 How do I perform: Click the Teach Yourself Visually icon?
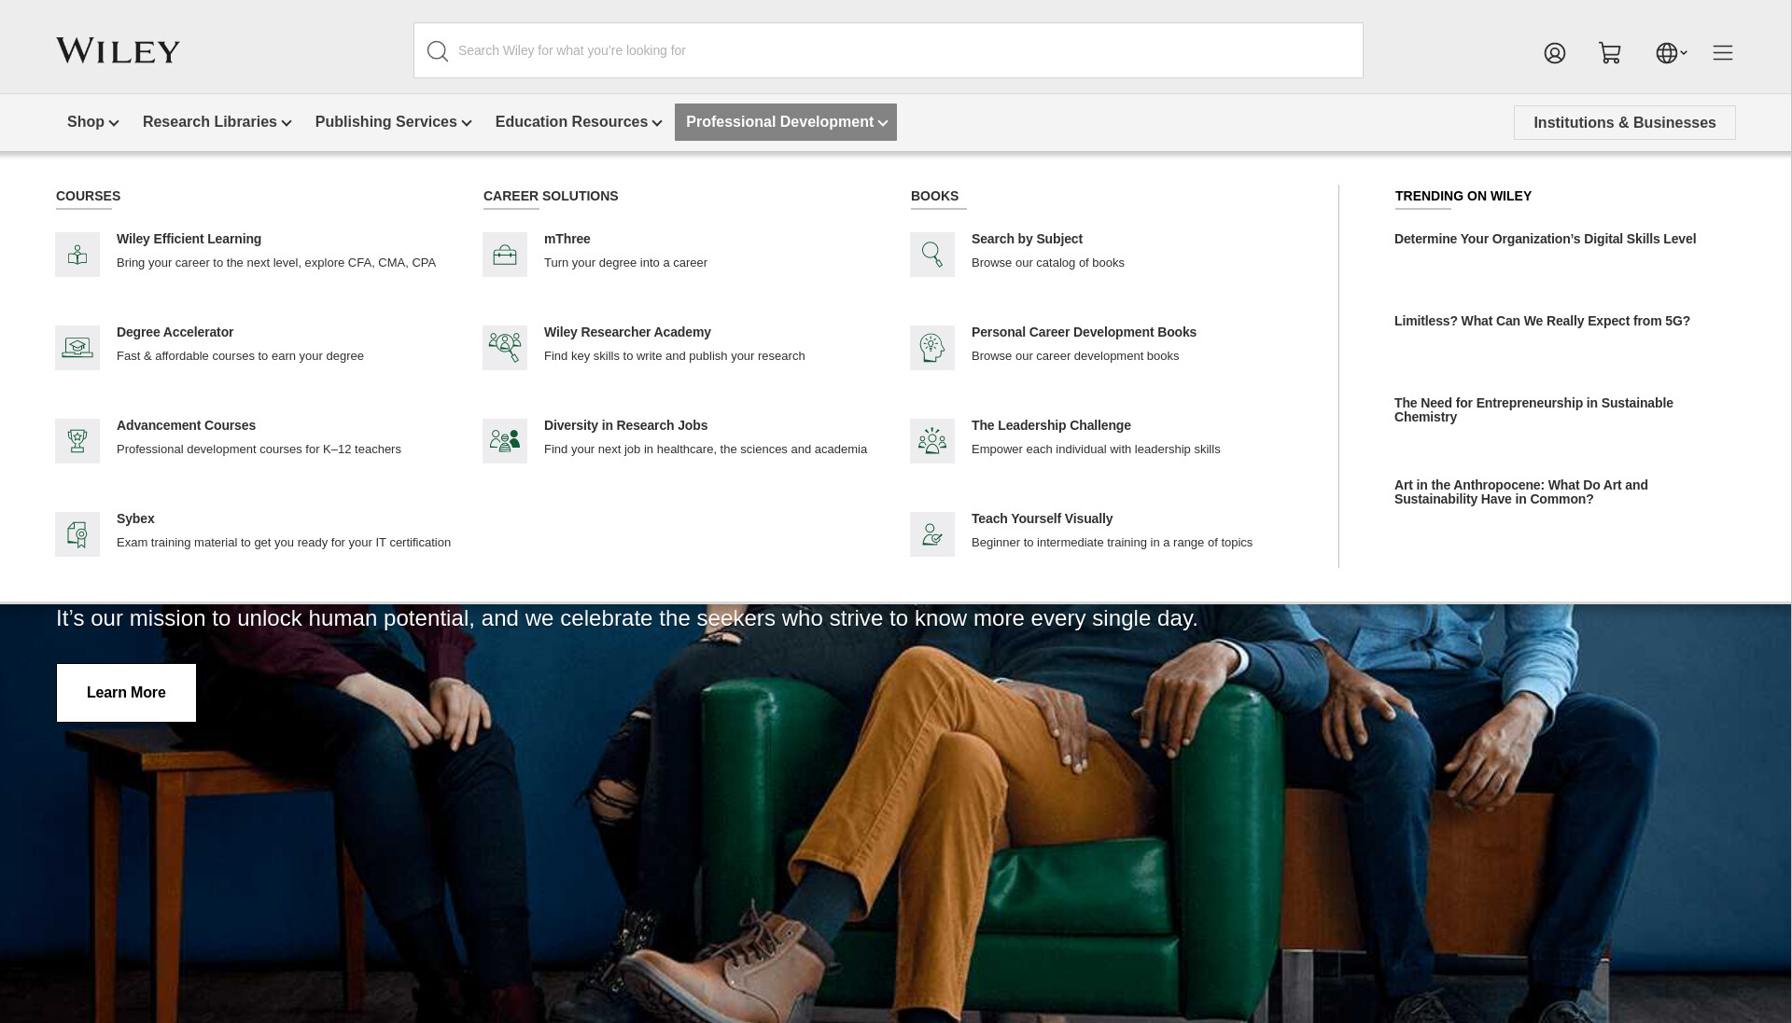[932, 534]
